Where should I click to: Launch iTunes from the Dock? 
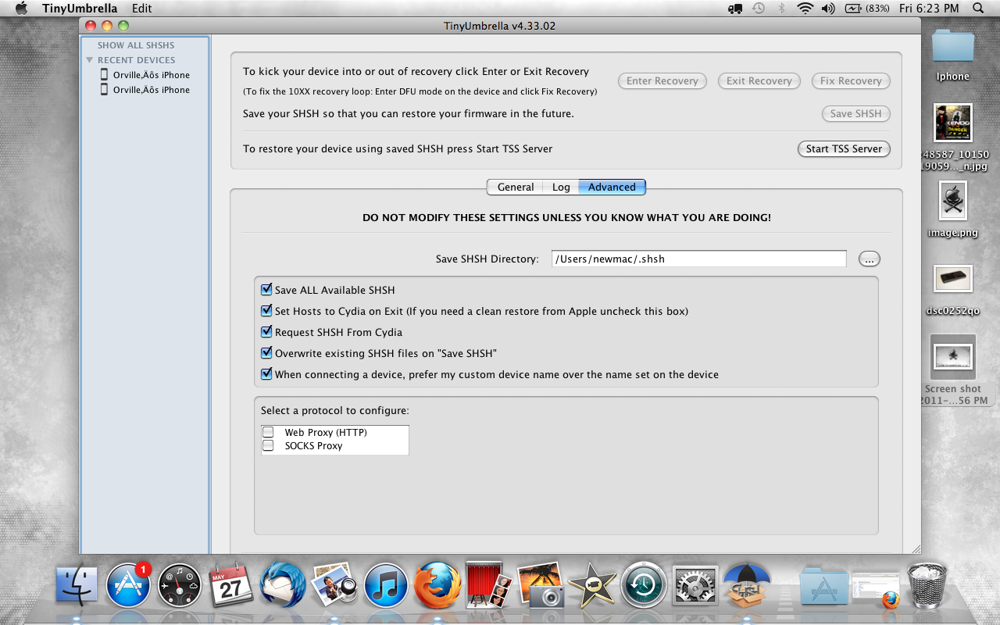point(386,586)
